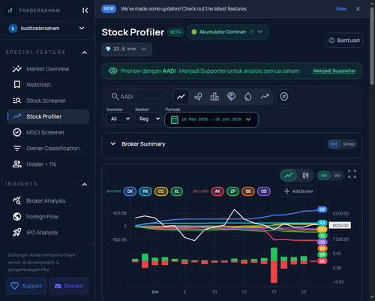Click the 8050.00 price label

(340, 225)
